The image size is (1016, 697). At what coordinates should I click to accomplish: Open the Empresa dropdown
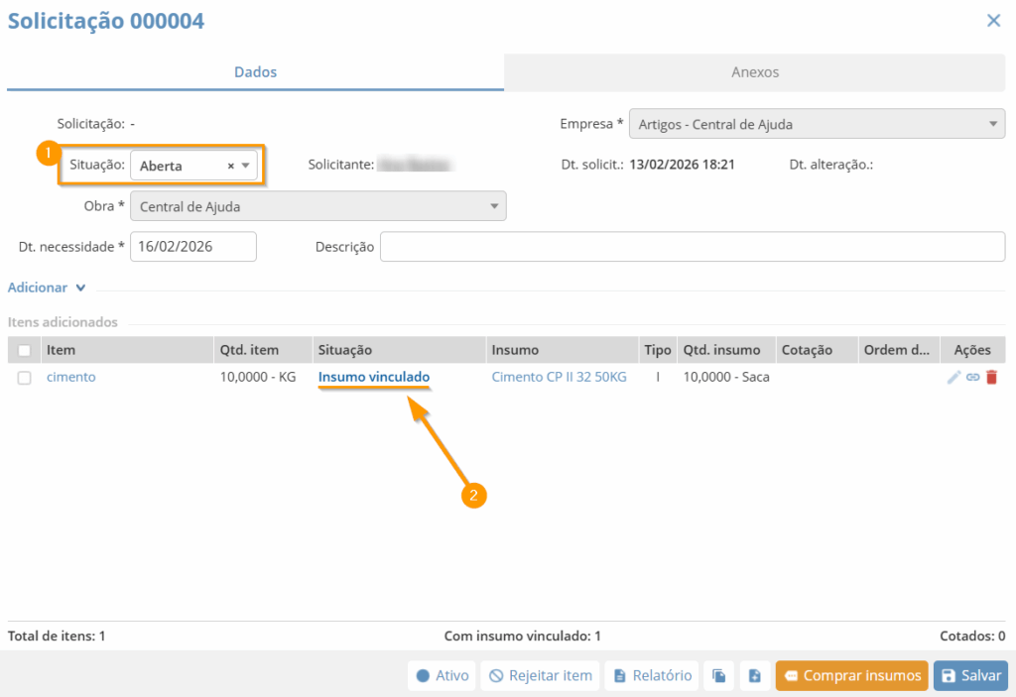[817, 125]
